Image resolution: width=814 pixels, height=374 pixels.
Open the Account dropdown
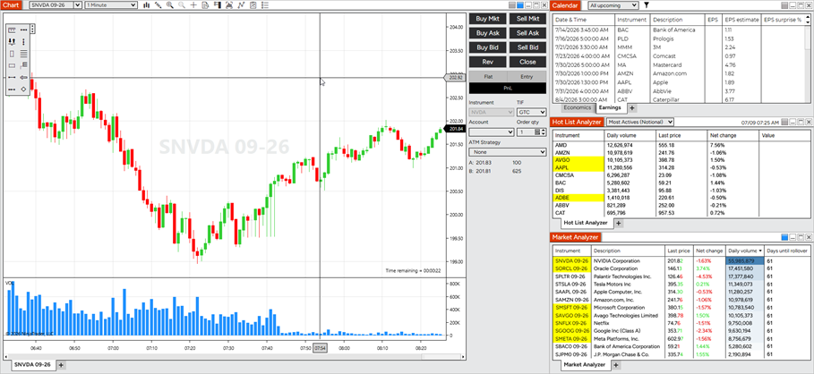[491, 132]
